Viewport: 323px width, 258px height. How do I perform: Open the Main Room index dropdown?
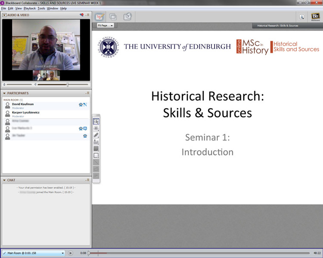33,253
